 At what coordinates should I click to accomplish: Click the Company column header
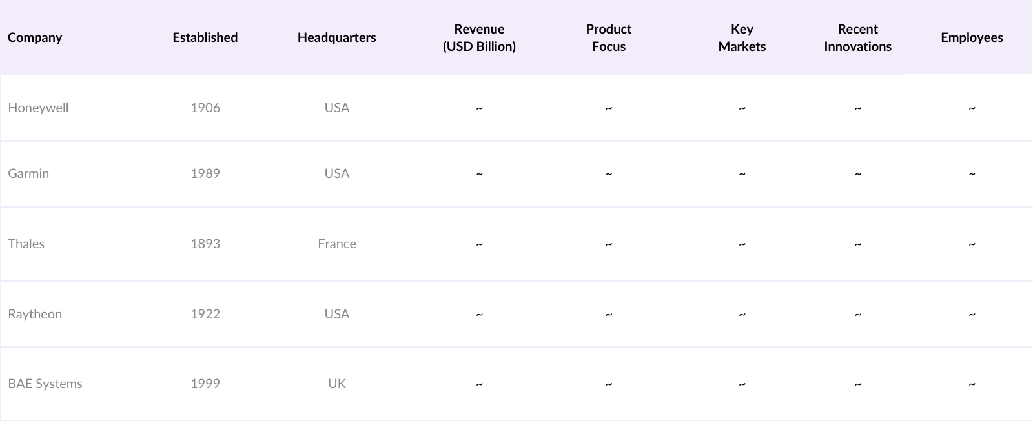[x=35, y=37]
